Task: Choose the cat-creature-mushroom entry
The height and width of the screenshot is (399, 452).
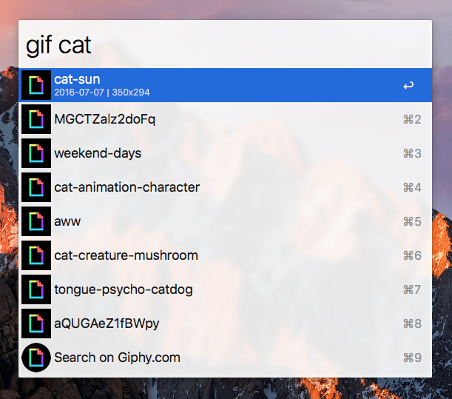Action: point(222,255)
